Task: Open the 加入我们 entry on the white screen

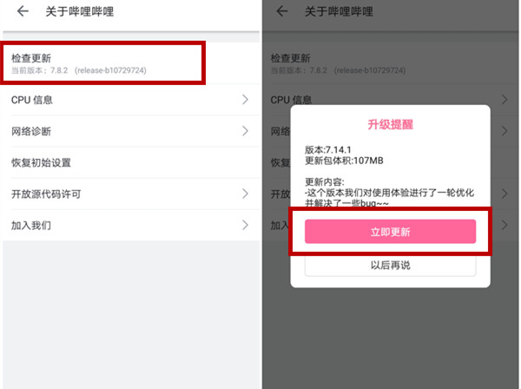Action: (x=131, y=225)
